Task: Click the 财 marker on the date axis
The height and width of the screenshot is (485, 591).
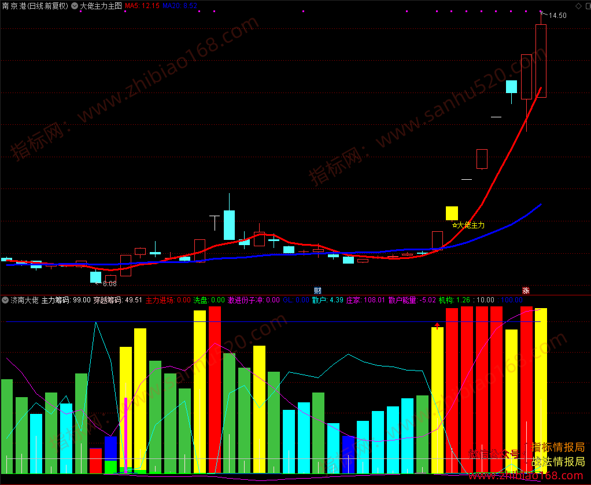Action: click(317, 291)
